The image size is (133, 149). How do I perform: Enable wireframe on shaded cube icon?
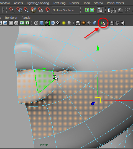[53, 23]
